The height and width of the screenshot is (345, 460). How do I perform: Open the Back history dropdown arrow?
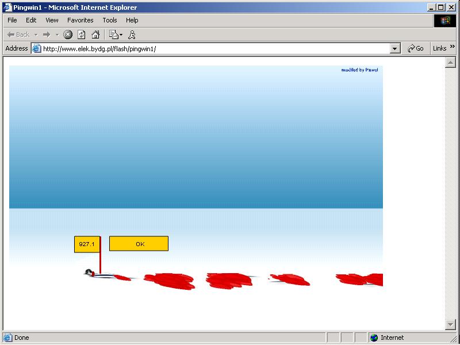click(x=36, y=34)
